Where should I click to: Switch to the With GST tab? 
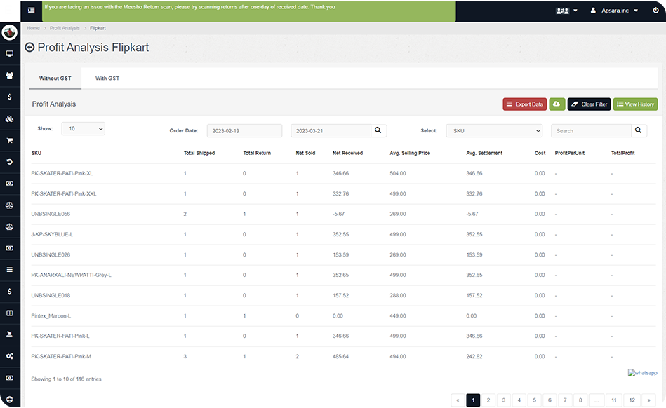tap(107, 78)
